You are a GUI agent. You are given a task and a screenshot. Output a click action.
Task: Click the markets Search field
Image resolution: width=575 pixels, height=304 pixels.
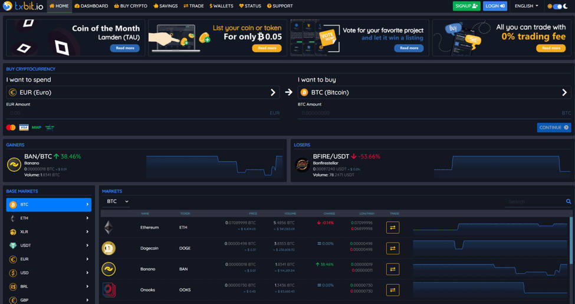tap(535, 201)
